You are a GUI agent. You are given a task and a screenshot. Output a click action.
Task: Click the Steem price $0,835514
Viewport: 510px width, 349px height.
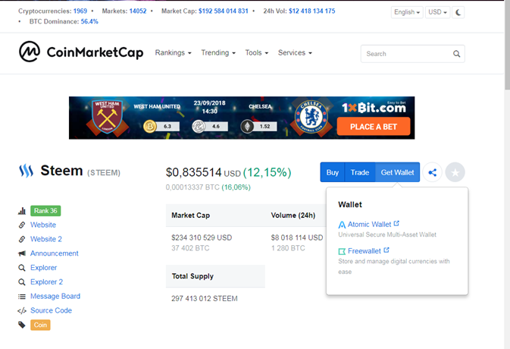click(x=193, y=172)
